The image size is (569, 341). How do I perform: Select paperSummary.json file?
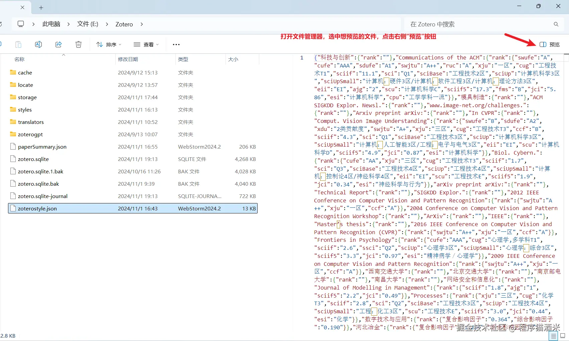[133, 147]
